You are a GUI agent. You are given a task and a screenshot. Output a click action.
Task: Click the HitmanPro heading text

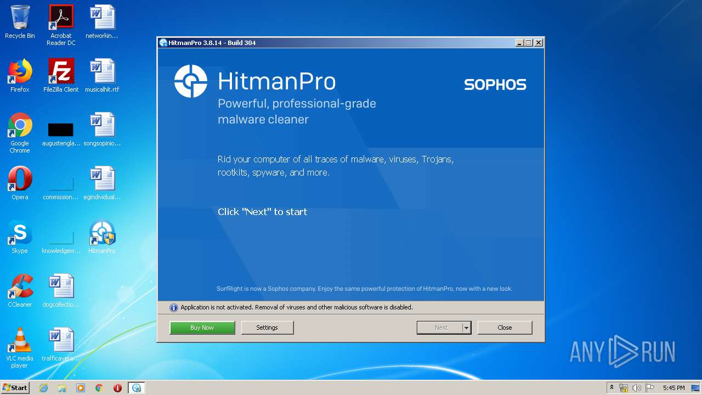coord(276,82)
